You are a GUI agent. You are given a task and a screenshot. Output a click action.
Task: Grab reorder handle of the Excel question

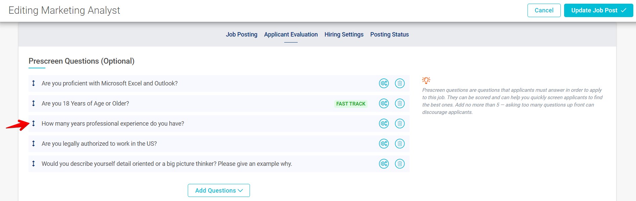(33, 83)
